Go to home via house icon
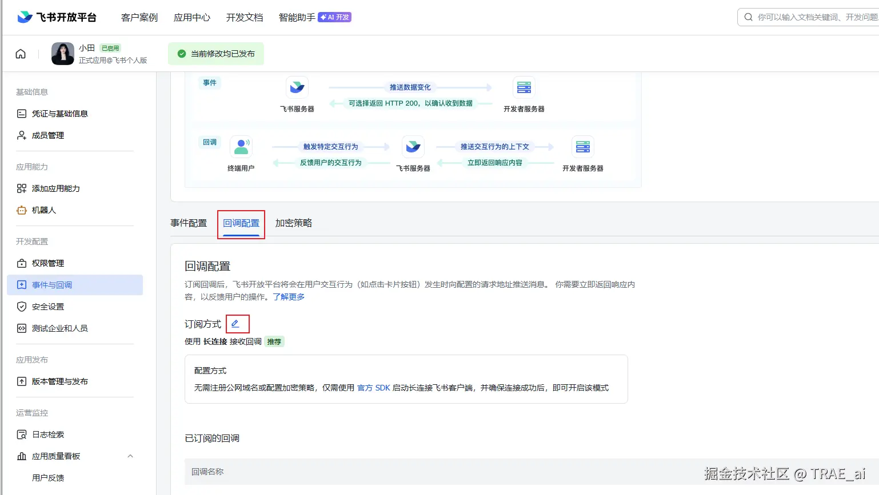 21,54
